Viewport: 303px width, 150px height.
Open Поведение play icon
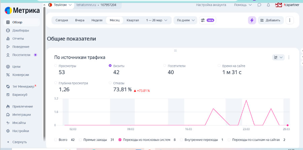[8, 47]
